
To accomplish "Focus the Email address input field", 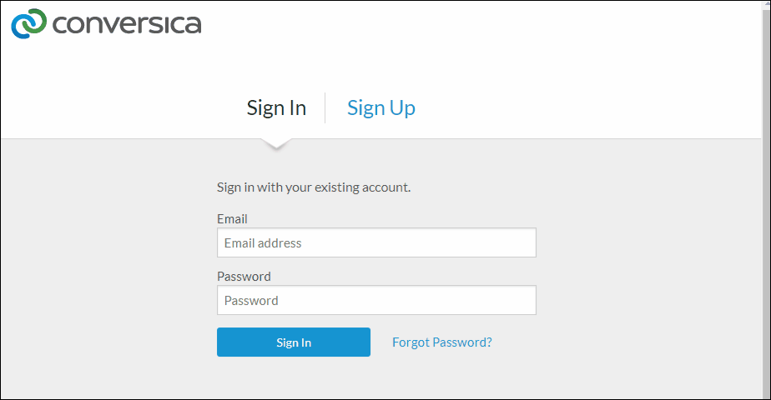I will pyautogui.click(x=376, y=242).
